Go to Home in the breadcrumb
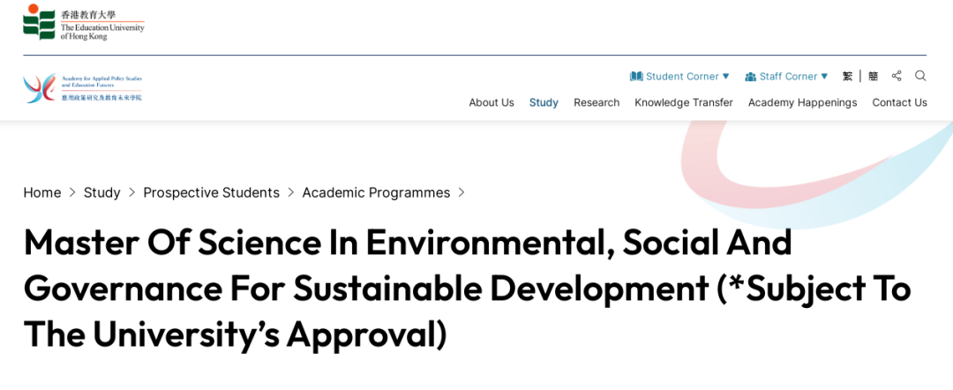This screenshot has height=390, width=953. click(42, 192)
